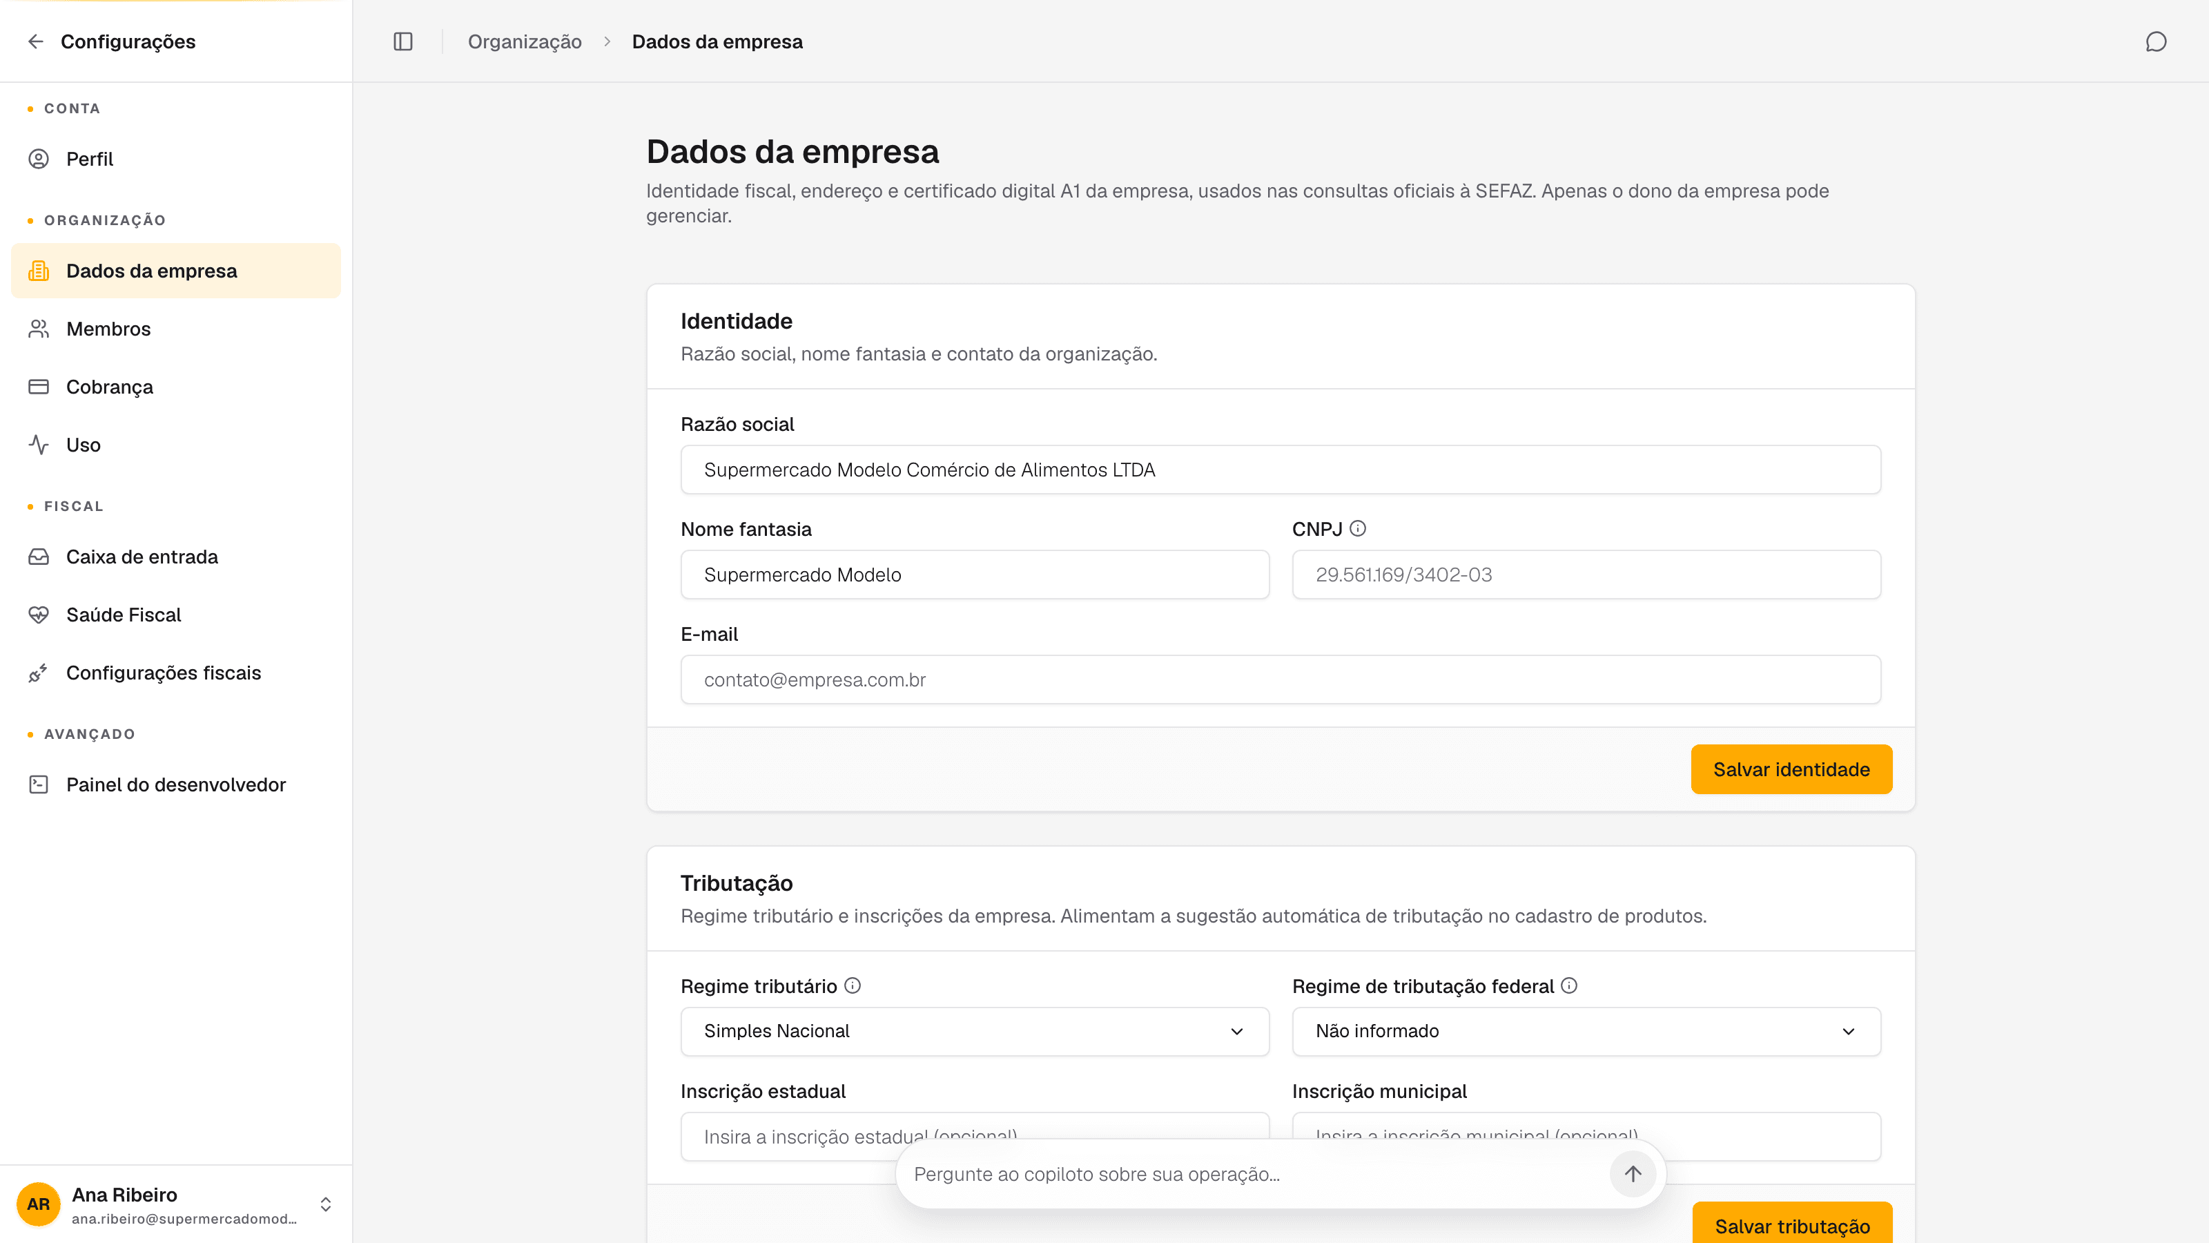
Task: Click the back arrow beside Configurações
Action: (35, 41)
